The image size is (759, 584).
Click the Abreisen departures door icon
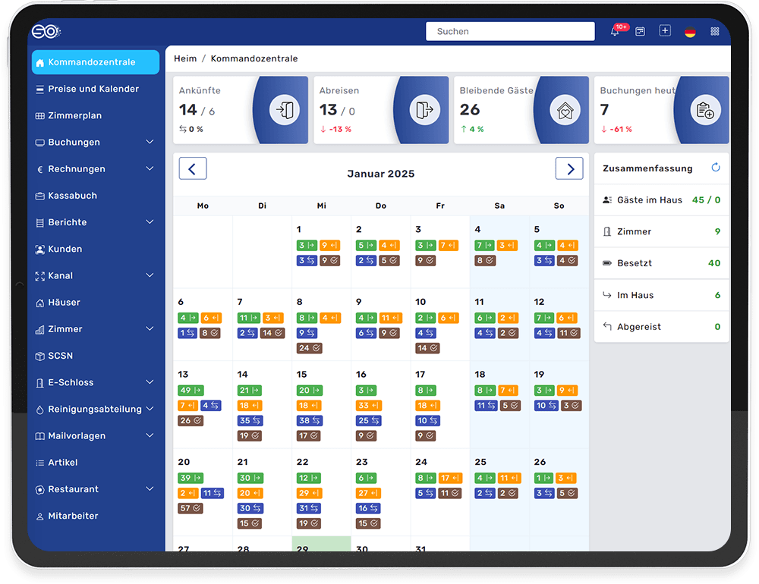pos(424,110)
